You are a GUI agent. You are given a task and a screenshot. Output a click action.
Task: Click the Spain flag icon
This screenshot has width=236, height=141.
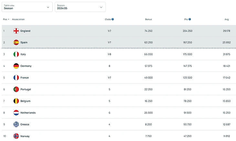[16, 42]
